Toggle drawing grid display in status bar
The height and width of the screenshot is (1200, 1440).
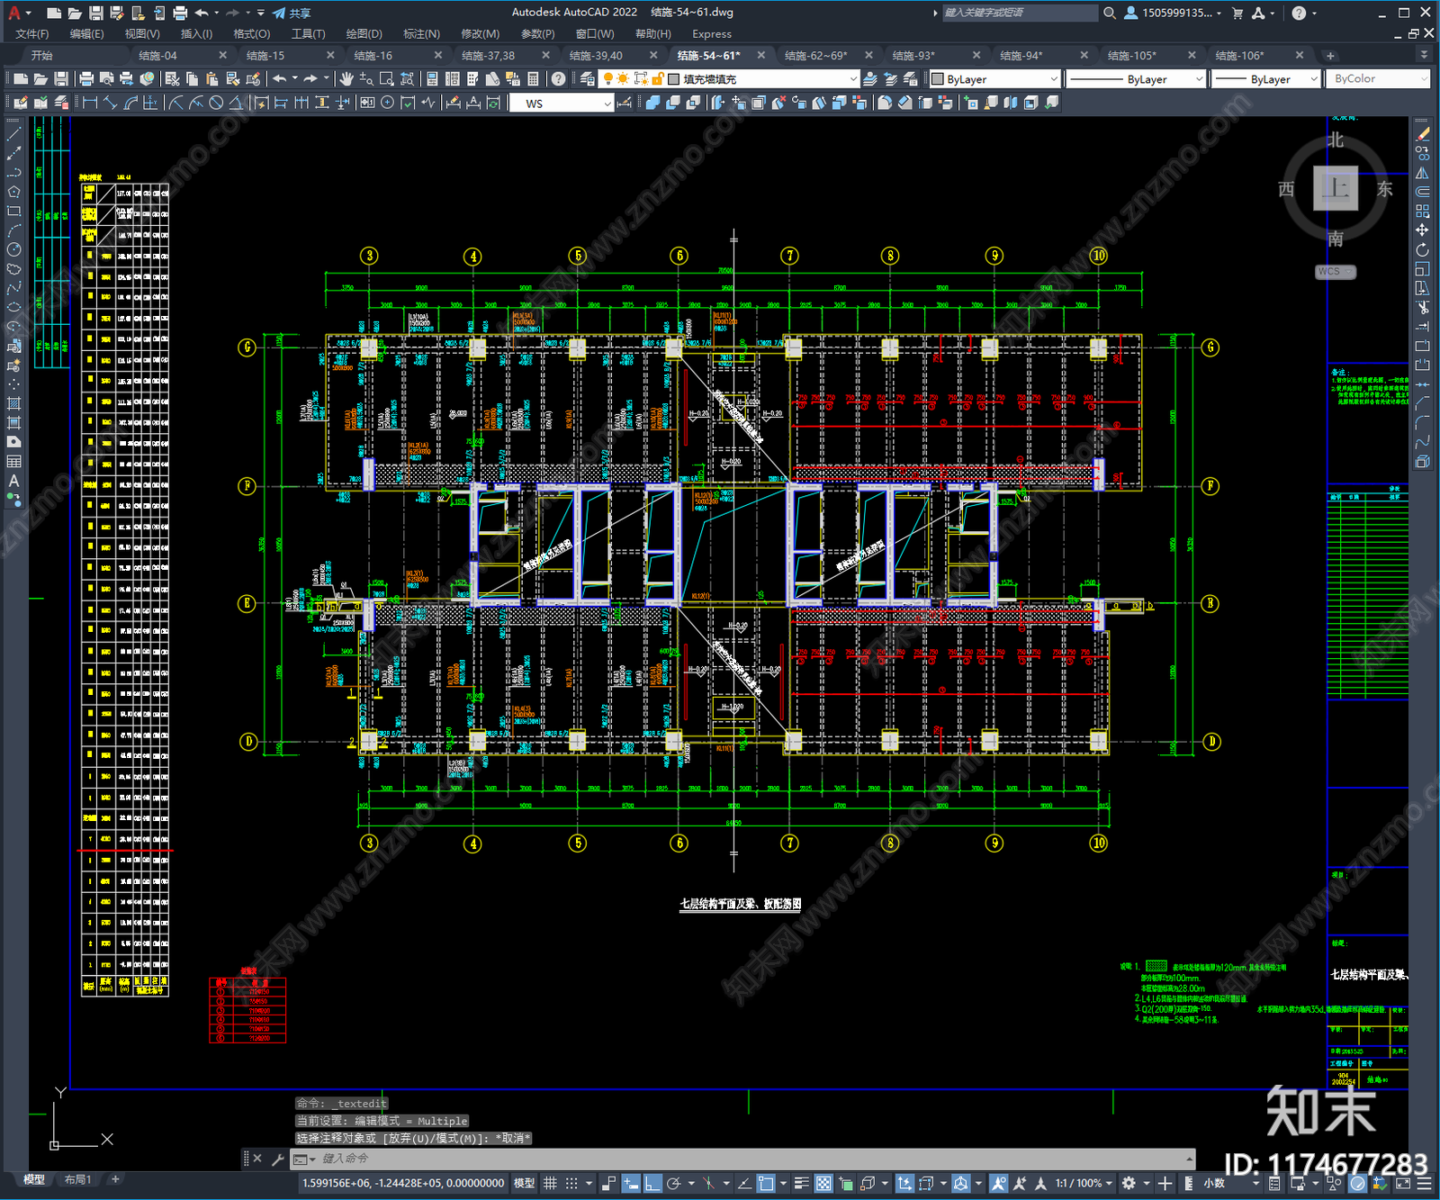(550, 1183)
